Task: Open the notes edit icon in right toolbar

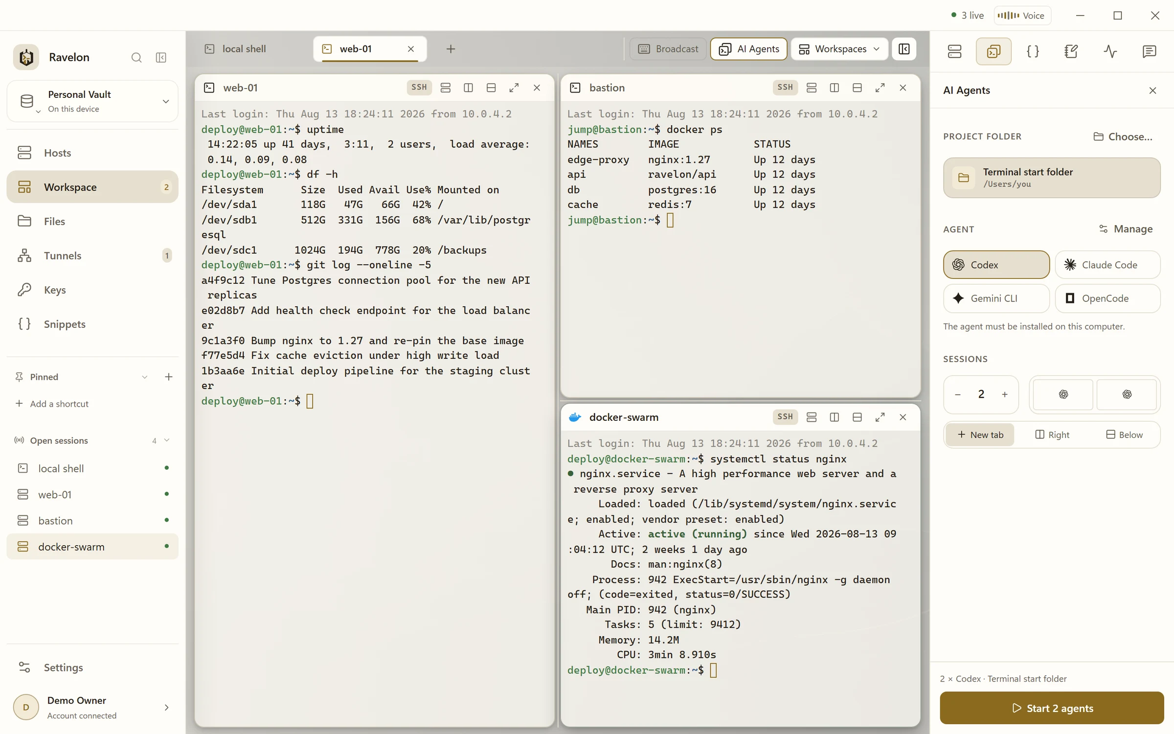Action: tap(1071, 51)
